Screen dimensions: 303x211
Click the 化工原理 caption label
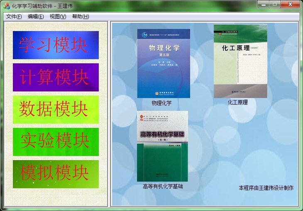coord(238,102)
